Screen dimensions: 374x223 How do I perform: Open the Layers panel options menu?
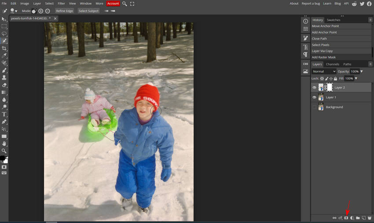(370, 64)
